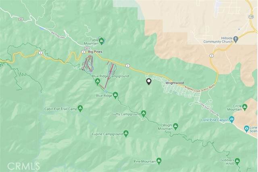
Task: Select the Pine Mountain peak marker
Action: [159, 161]
